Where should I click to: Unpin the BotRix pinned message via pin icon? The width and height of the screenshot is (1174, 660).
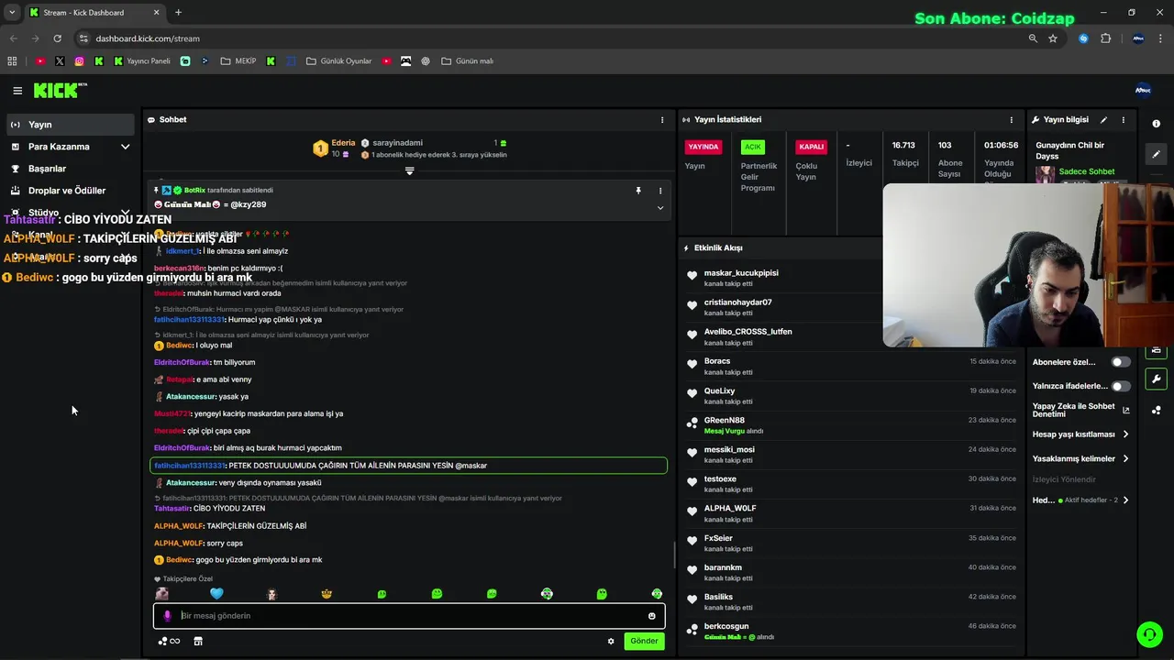pos(638,191)
